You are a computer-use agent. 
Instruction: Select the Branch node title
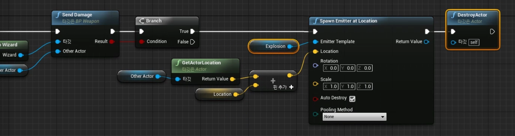154,21
